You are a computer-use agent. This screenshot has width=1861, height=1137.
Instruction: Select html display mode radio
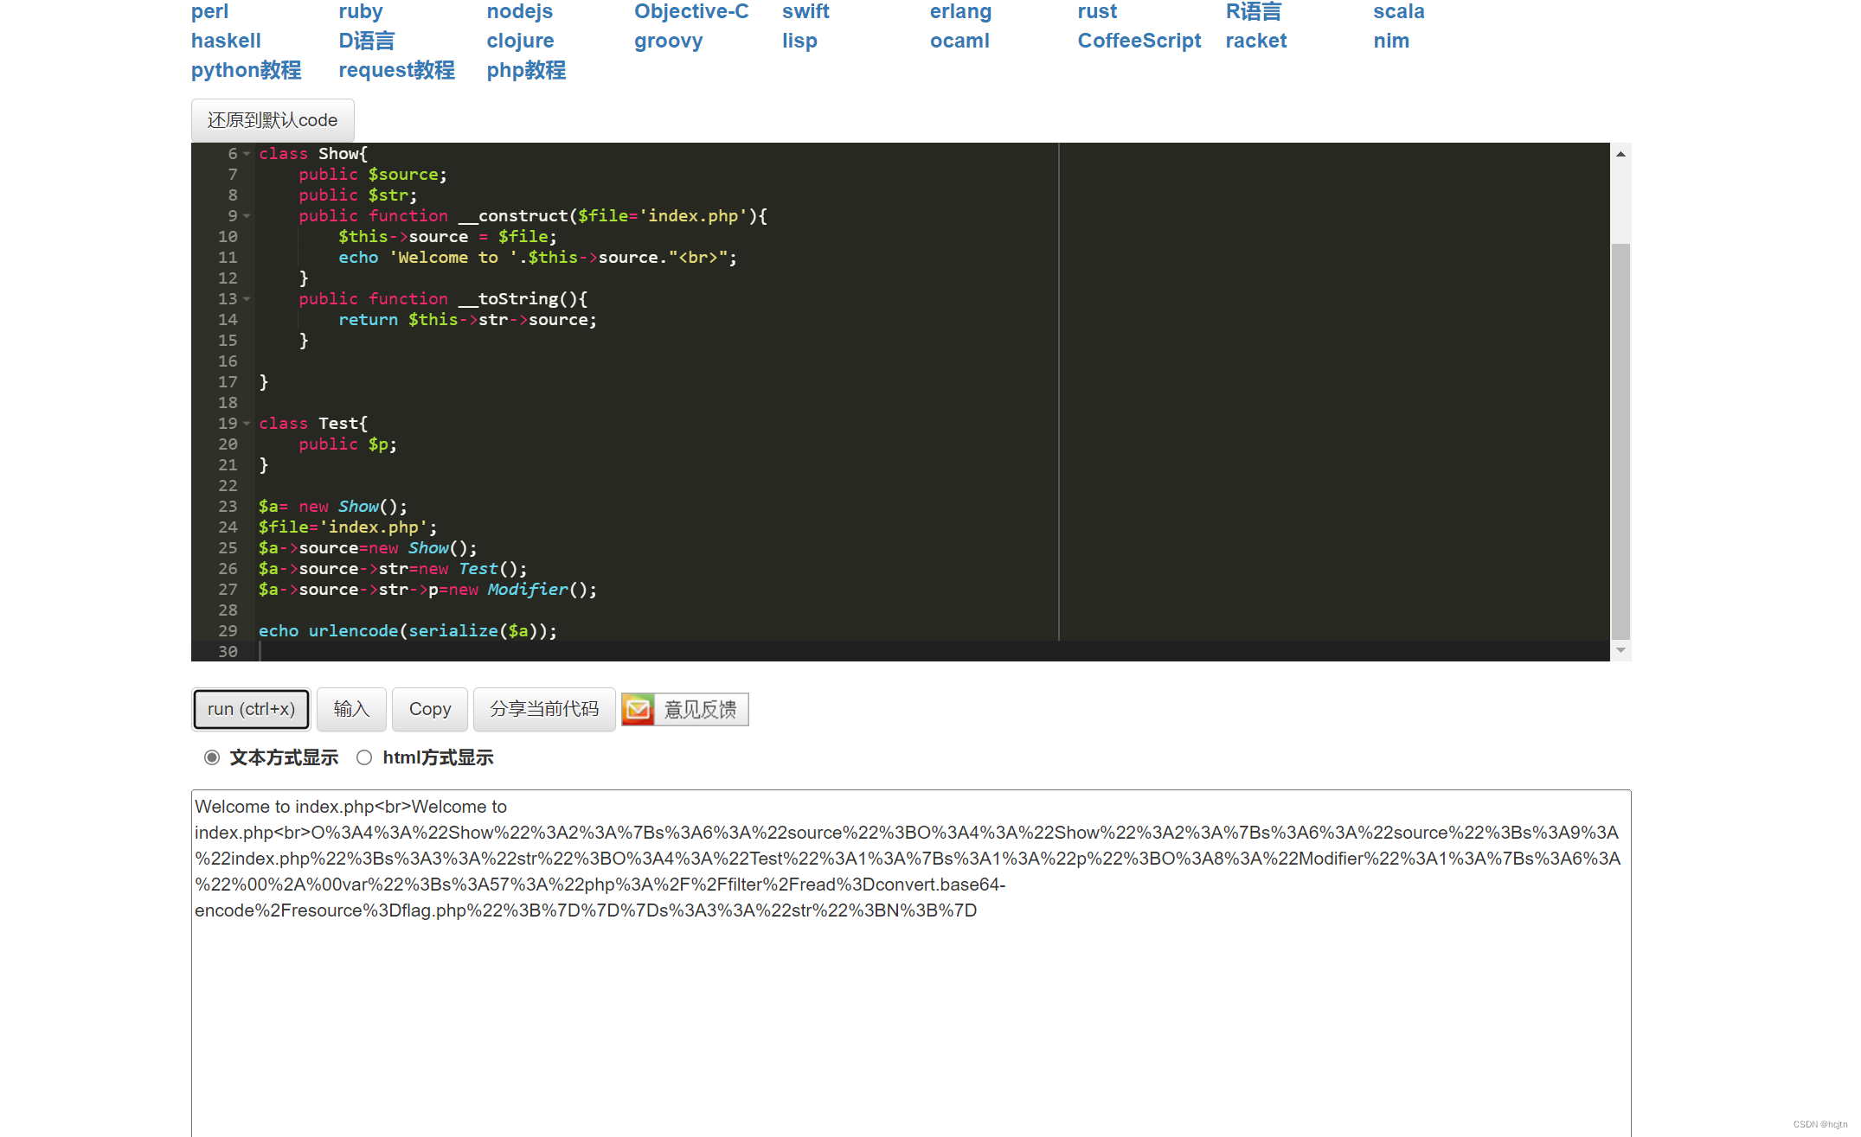364,757
